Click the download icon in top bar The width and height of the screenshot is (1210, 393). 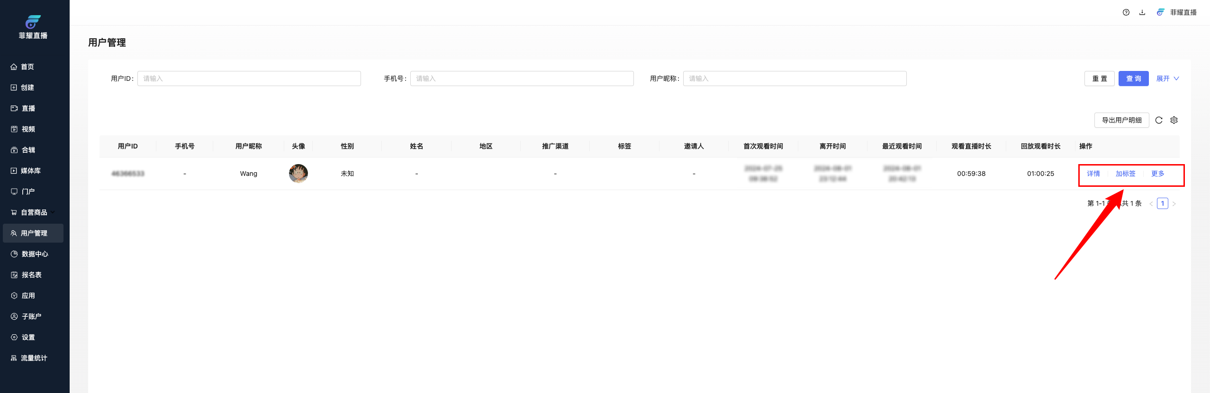point(1142,12)
